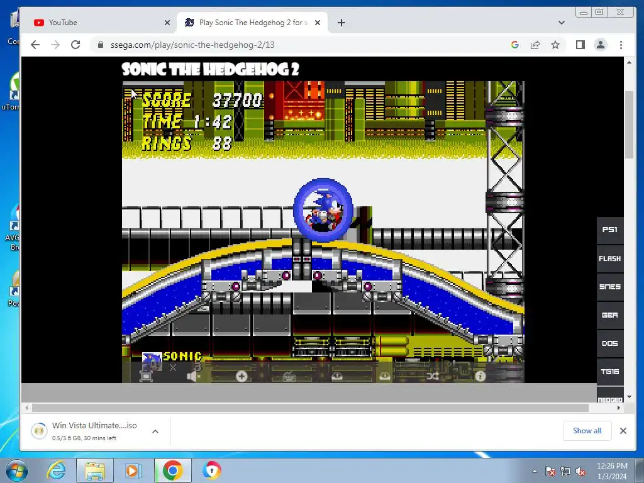
Task: Click the load state download icon
Action: 385,376
